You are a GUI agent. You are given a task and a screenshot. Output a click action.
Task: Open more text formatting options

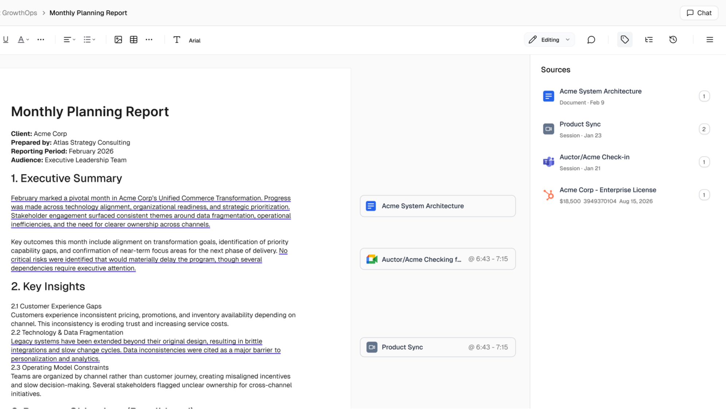click(41, 40)
